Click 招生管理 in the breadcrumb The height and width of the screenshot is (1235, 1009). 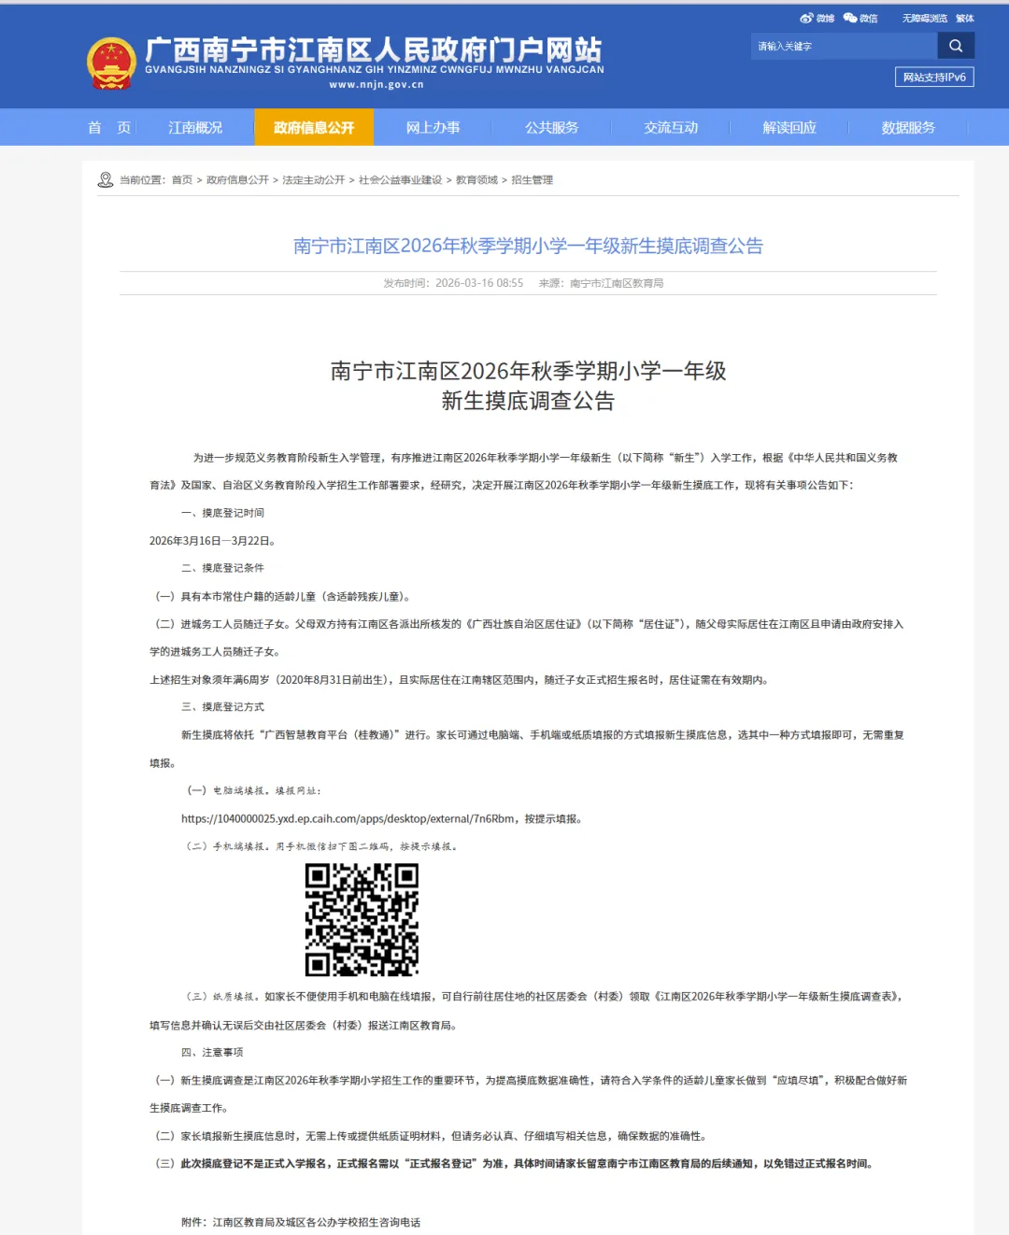coord(533,180)
